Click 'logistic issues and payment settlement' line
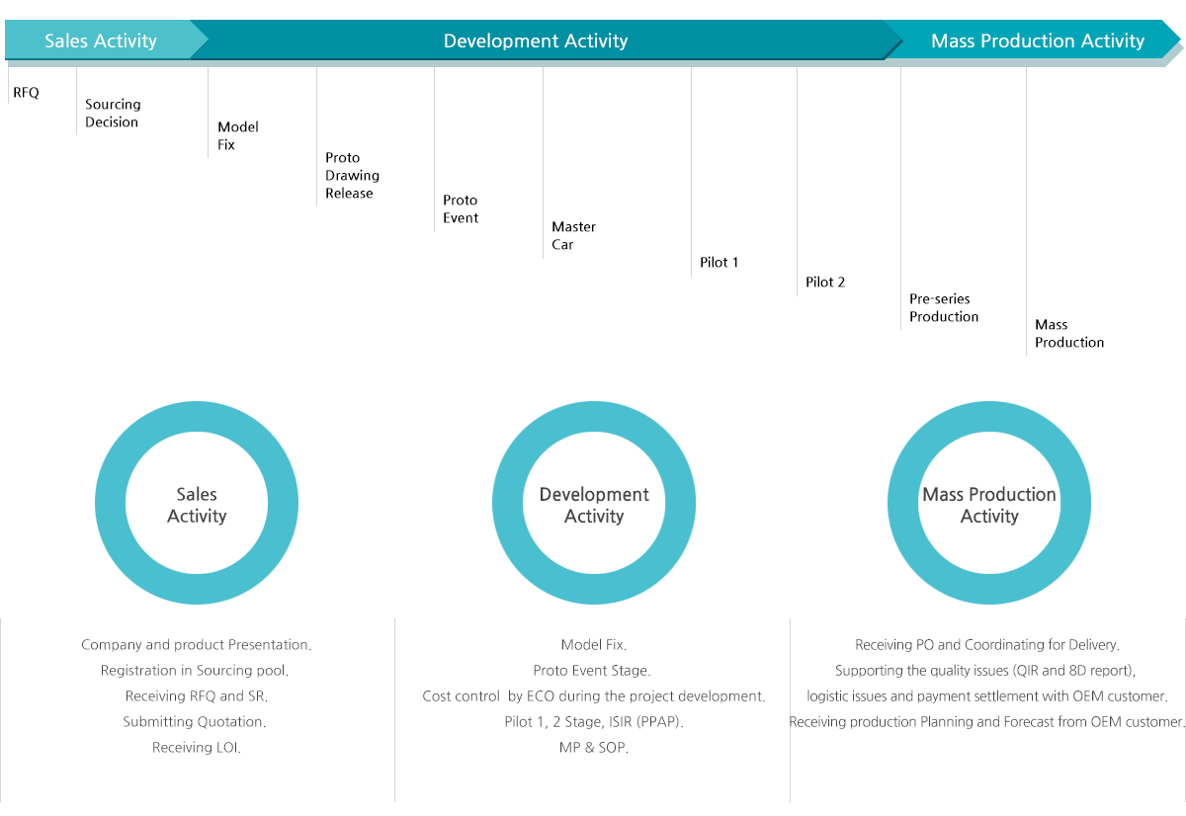The image size is (1186, 816). [x=987, y=696]
